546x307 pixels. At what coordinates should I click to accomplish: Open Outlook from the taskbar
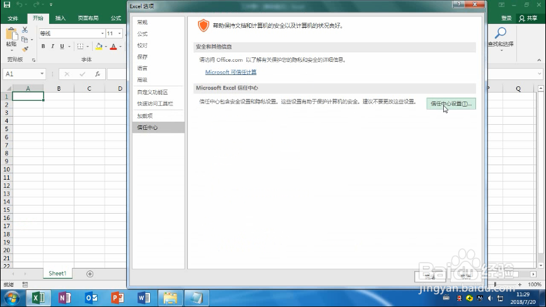click(91, 298)
